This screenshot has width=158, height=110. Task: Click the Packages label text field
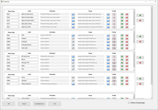click(x=29, y=42)
